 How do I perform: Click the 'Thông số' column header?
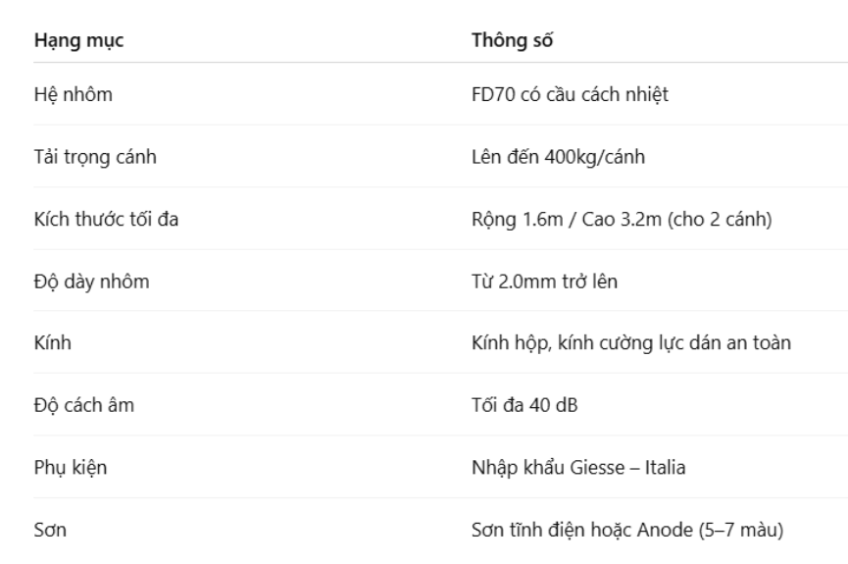point(512,40)
